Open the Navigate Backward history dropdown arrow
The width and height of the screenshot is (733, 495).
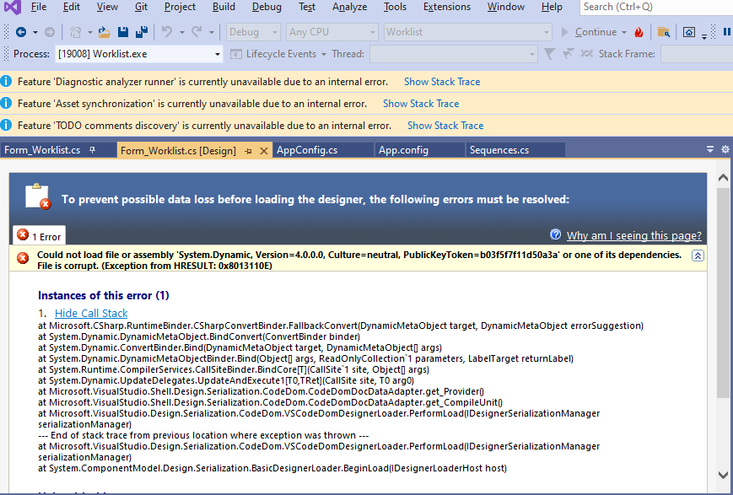coord(35,32)
